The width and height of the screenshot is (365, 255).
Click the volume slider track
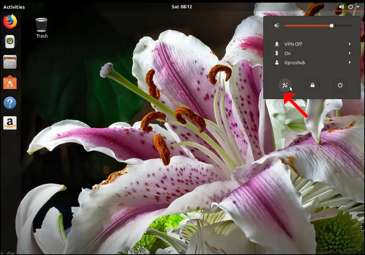pyautogui.click(x=318, y=26)
